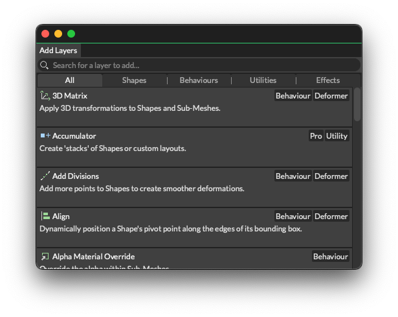Switch to the Shapes tab
Viewport: 398px width, 317px height.
[134, 80]
